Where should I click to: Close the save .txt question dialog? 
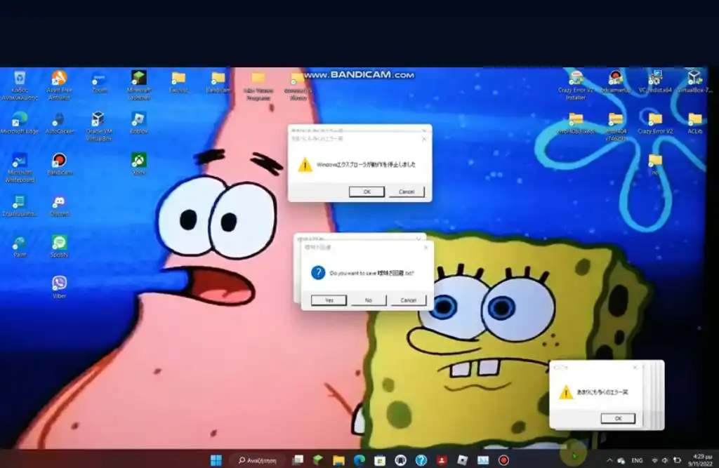coord(426,248)
